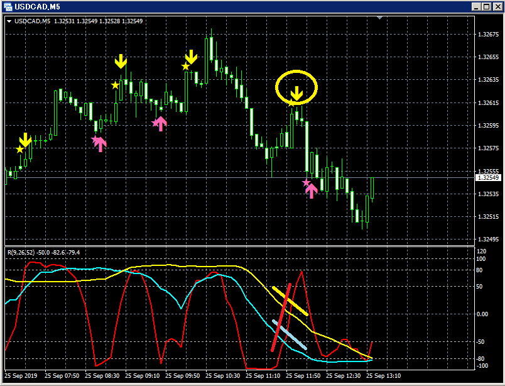Click the 25 Sep 11:10 time label
The height and width of the screenshot is (386, 505).
(263, 376)
